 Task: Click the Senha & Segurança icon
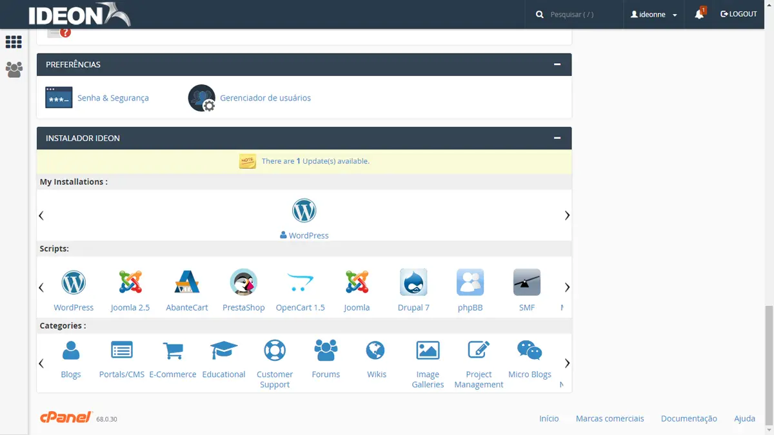58,97
